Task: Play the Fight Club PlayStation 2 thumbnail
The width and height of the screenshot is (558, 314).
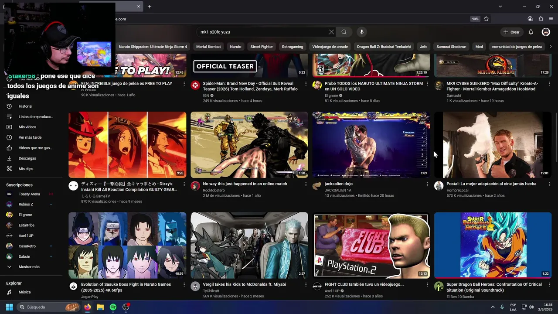Action: [371, 246]
